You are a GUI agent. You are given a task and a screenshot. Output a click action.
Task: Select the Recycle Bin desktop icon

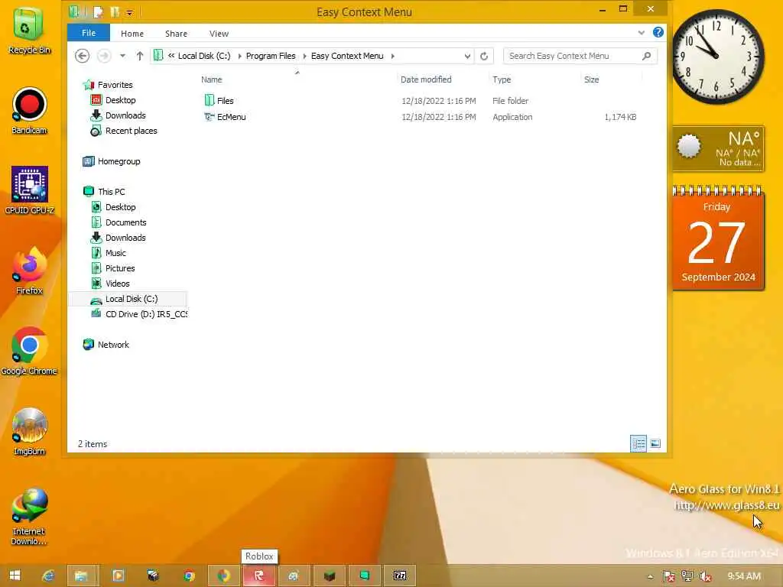pos(29,31)
